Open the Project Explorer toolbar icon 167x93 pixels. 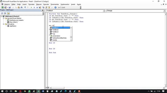(43, 7)
